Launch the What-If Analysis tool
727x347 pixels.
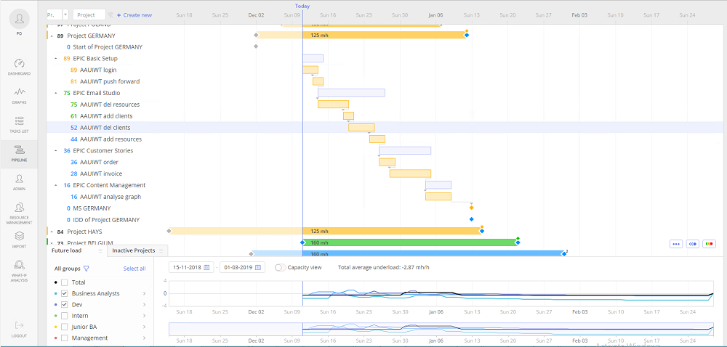19,271
